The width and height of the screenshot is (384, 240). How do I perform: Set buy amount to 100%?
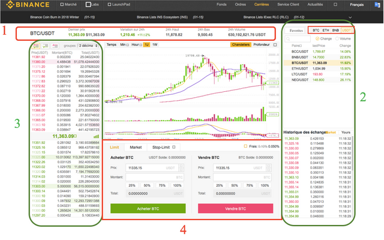(x=177, y=185)
